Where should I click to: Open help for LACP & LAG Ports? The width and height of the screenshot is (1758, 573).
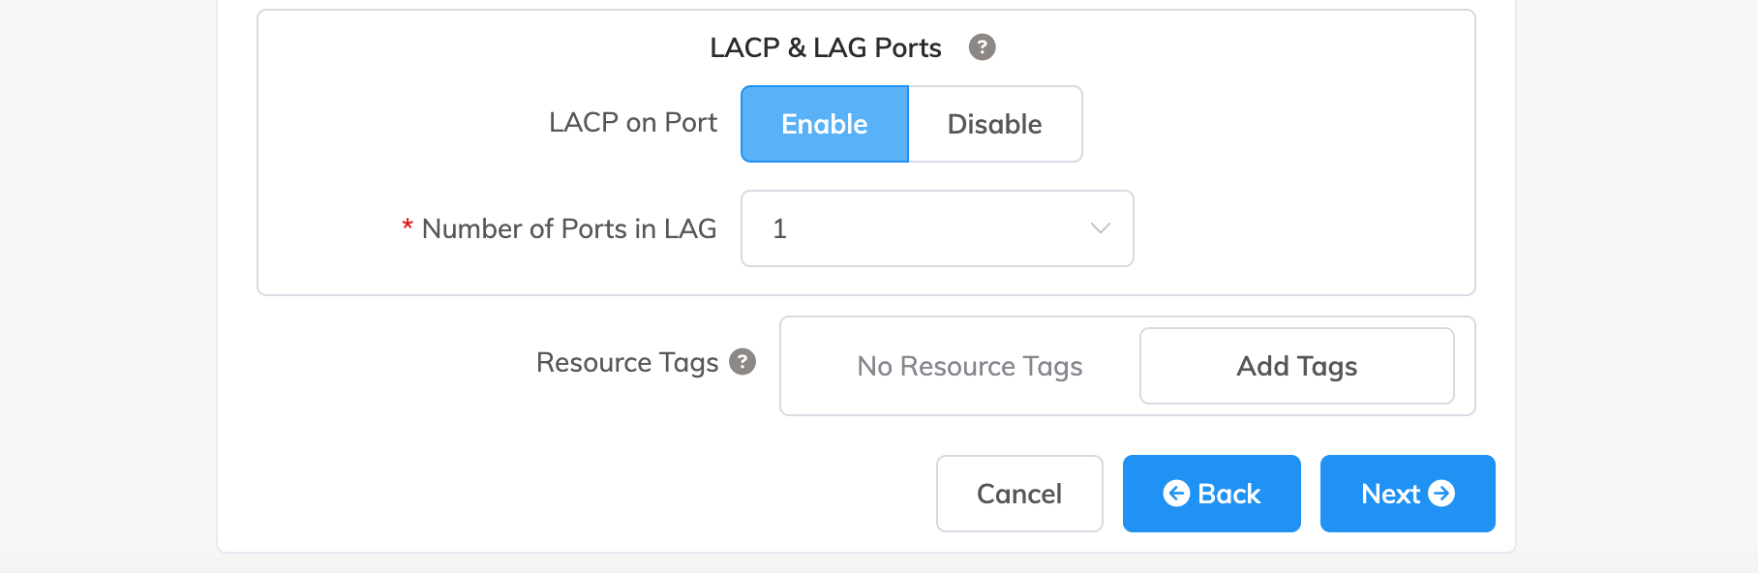[982, 47]
